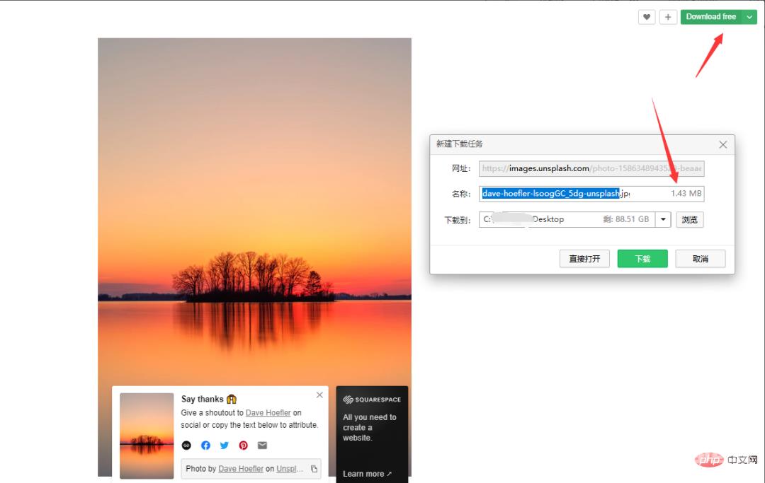765x483 pixels.
Task: Click the 1.43 MB file size text
Action: pyautogui.click(x=686, y=193)
